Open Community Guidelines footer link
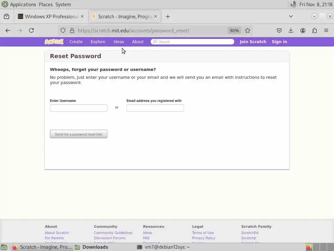The image size is (334, 251). (x=113, y=233)
